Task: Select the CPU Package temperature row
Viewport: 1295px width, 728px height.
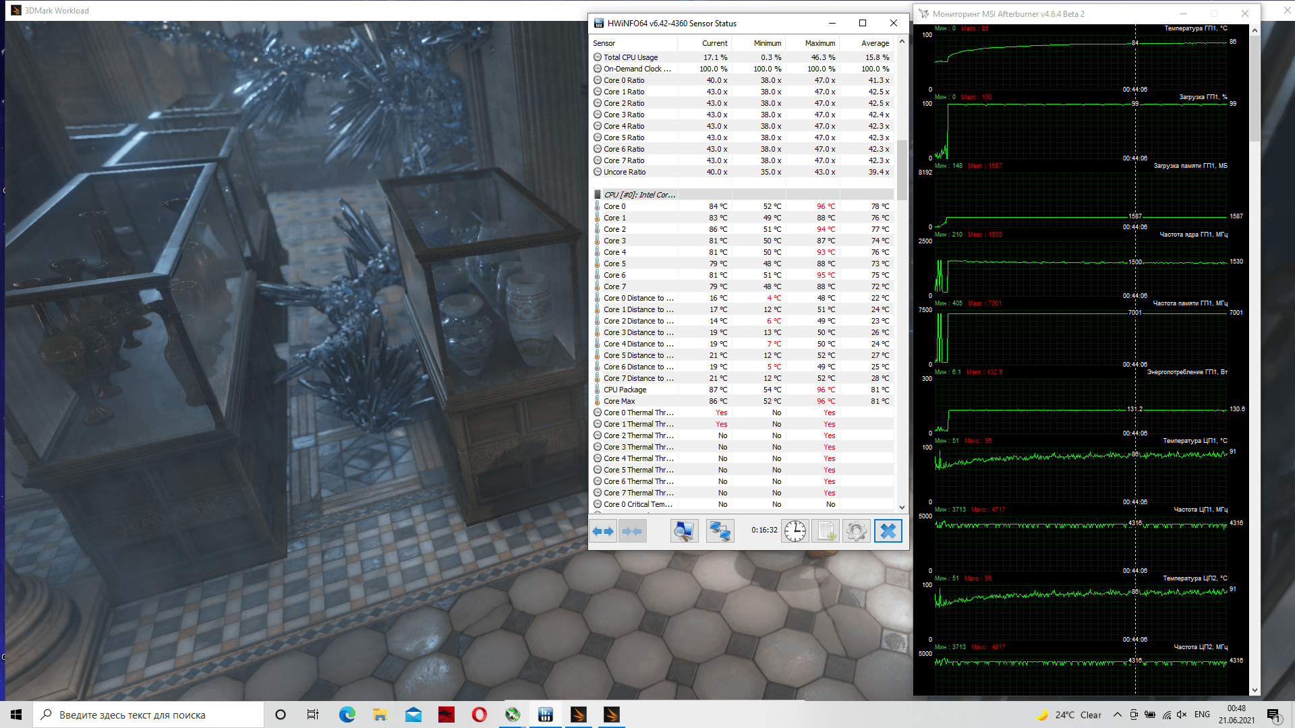Action: point(625,390)
